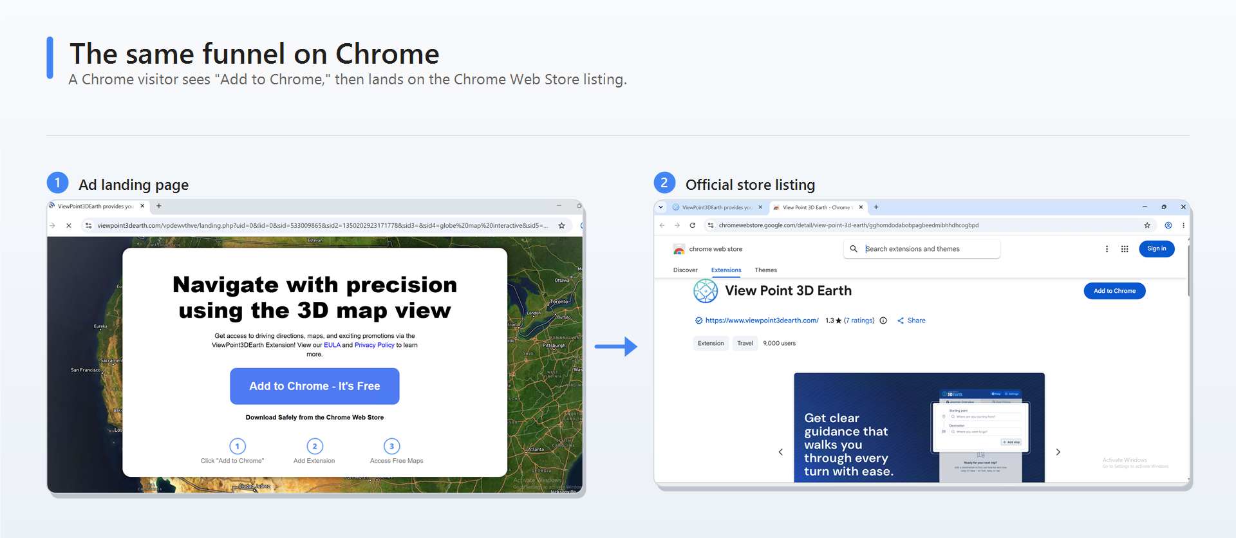Open web store more options menu

pyautogui.click(x=1107, y=249)
